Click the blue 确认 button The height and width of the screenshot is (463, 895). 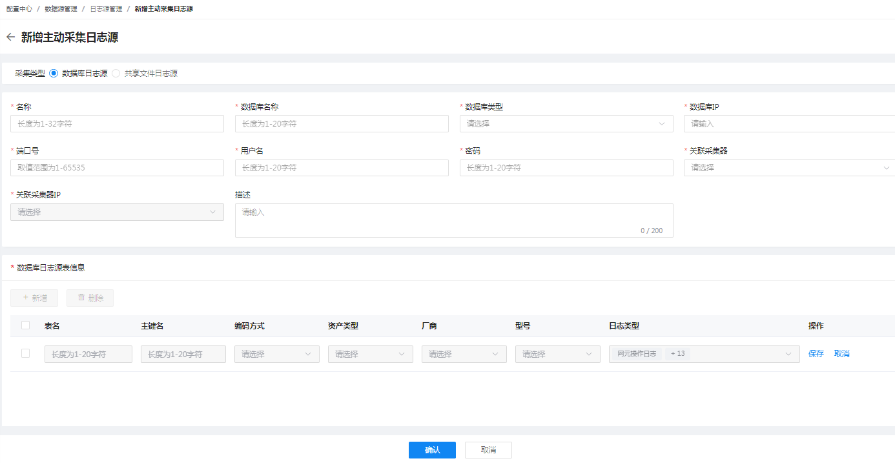(x=432, y=450)
